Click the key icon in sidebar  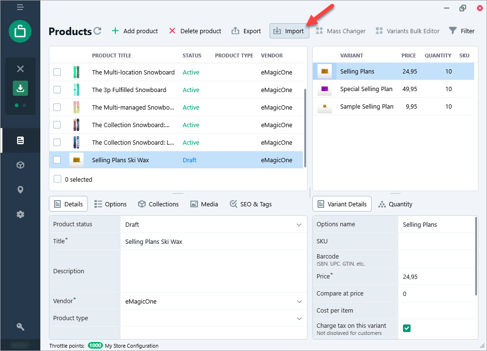(x=20, y=326)
